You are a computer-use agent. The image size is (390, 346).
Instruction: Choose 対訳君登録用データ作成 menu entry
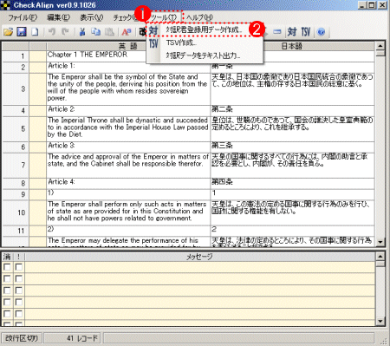point(205,30)
